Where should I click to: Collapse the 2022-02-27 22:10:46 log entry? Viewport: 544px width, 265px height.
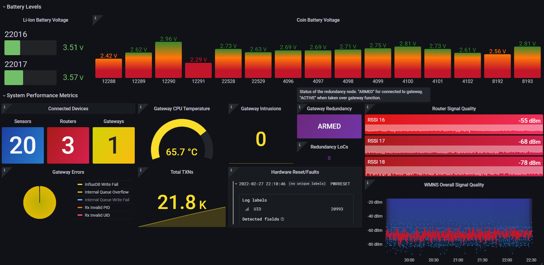[x=236, y=184]
